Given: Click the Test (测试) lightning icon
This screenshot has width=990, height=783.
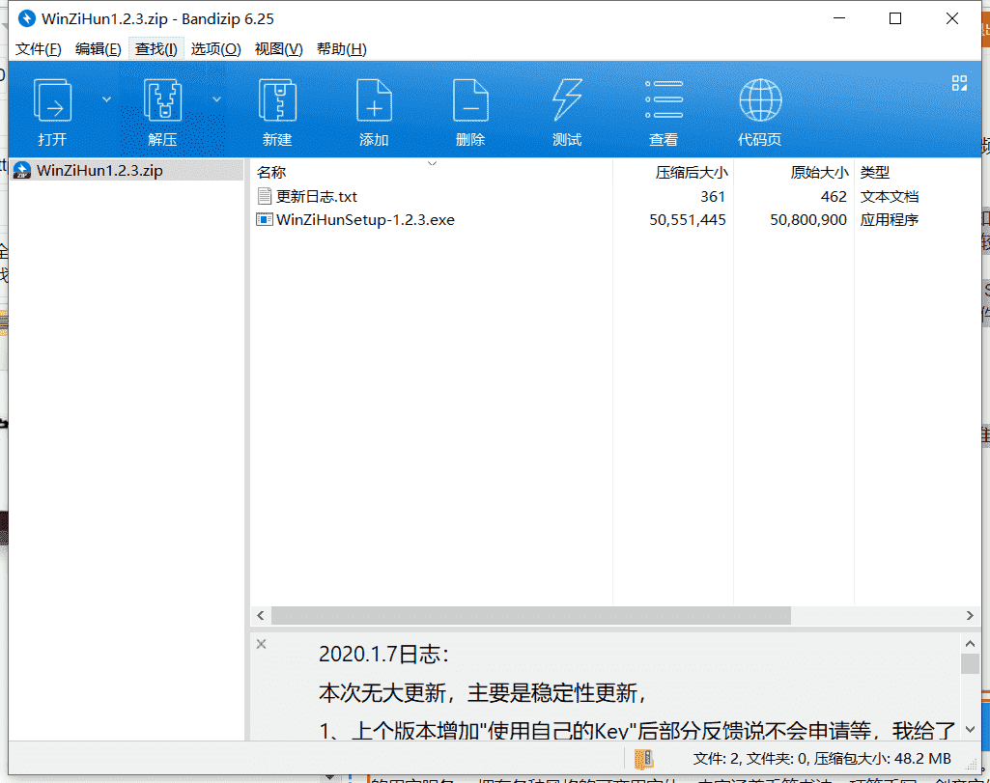Looking at the screenshot, I should 567,100.
